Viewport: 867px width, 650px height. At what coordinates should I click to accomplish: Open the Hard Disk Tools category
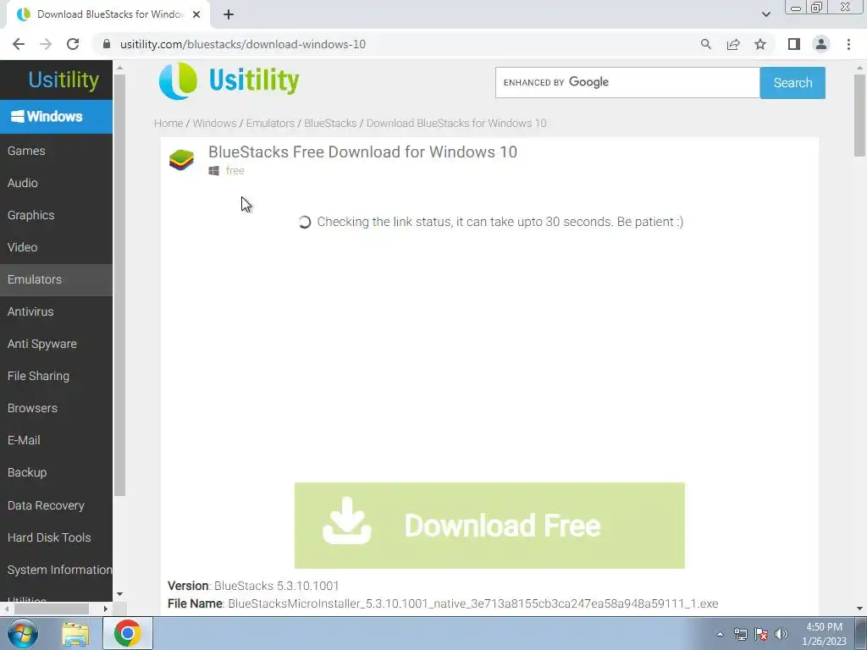pyautogui.click(x=49, y=537)
